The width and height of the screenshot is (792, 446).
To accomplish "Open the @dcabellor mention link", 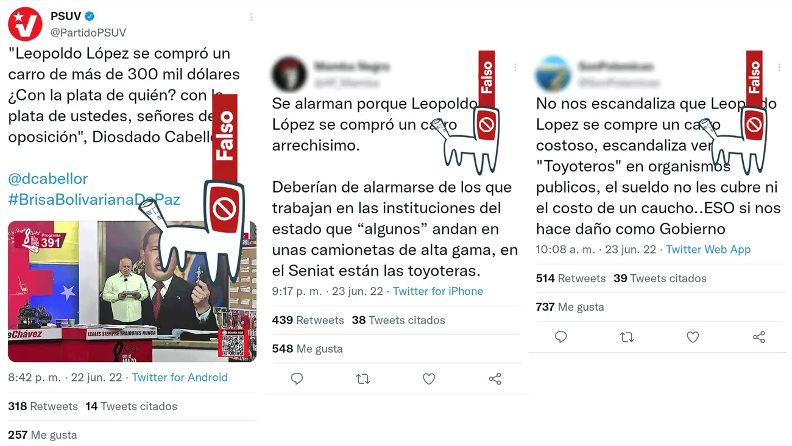I will 48,179.
